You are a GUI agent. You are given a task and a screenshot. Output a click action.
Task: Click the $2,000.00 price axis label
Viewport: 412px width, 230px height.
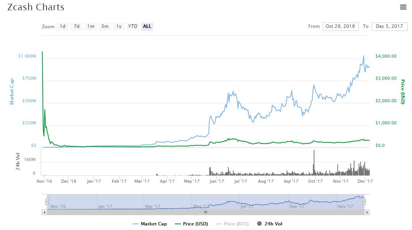(386, 101)
